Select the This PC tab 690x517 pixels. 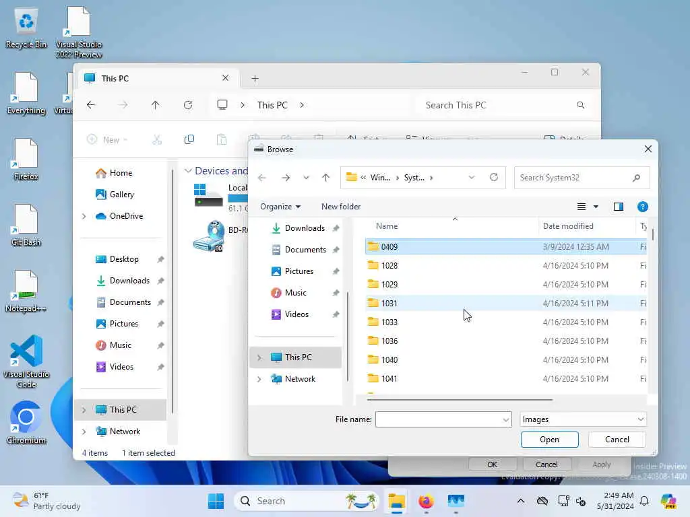(158, 78)
